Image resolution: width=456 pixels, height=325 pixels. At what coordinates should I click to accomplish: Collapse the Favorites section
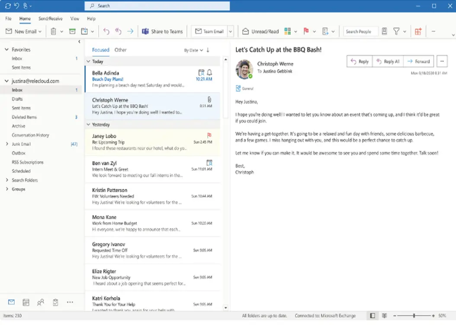pyautogui.click(x=7, y=50)
